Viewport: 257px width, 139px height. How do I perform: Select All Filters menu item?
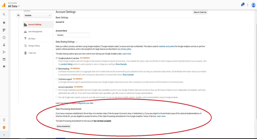point(38,39)
